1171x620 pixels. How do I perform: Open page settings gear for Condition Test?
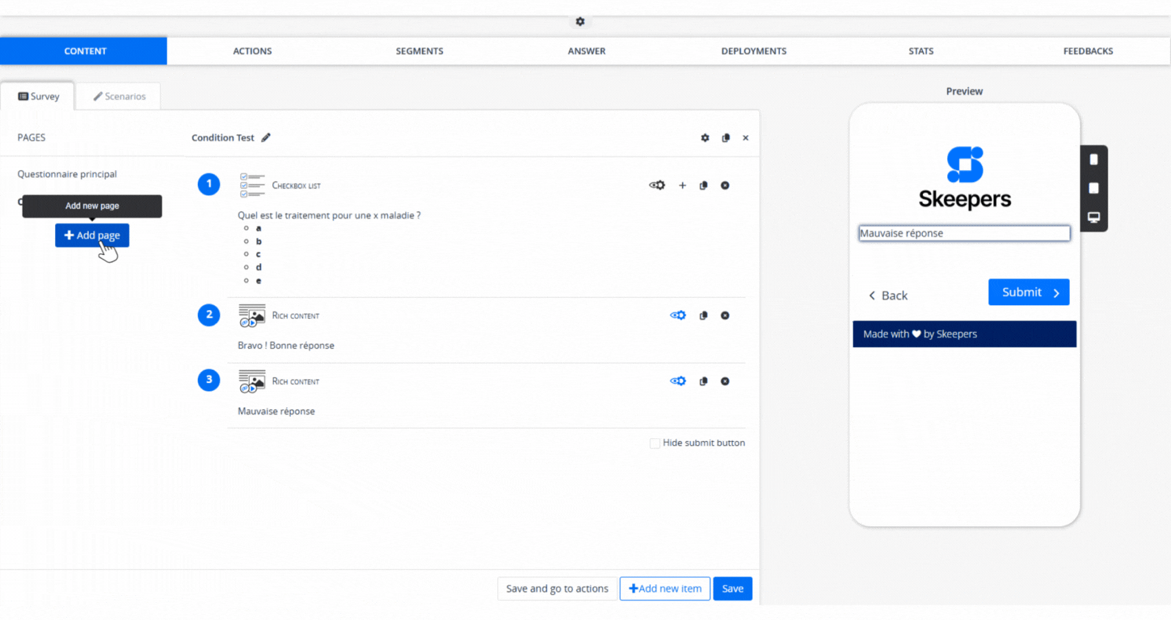[x=705, y=138]
